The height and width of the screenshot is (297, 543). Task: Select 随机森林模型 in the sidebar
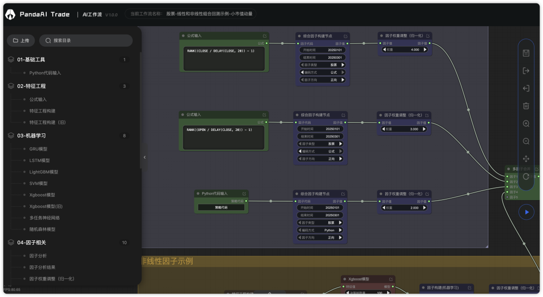[42, 229]
